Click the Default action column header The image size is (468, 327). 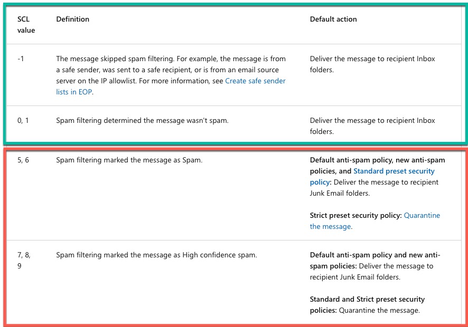(x=333, y=19)
